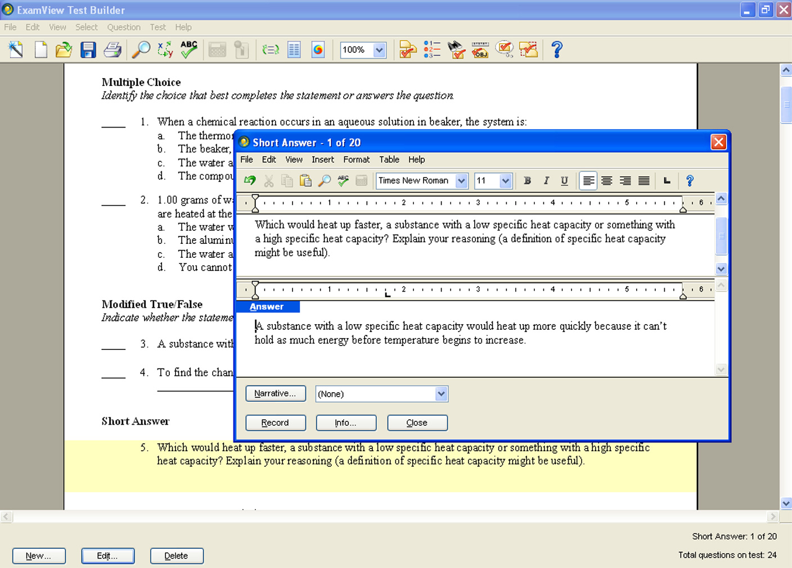Justify text in editor

643,180
